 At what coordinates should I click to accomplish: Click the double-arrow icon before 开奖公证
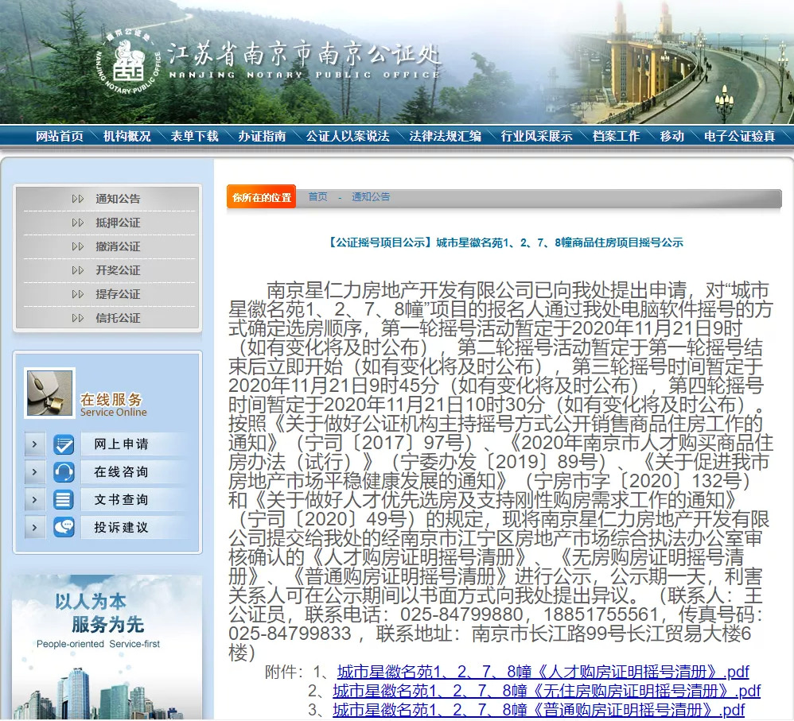coord(77,270)
